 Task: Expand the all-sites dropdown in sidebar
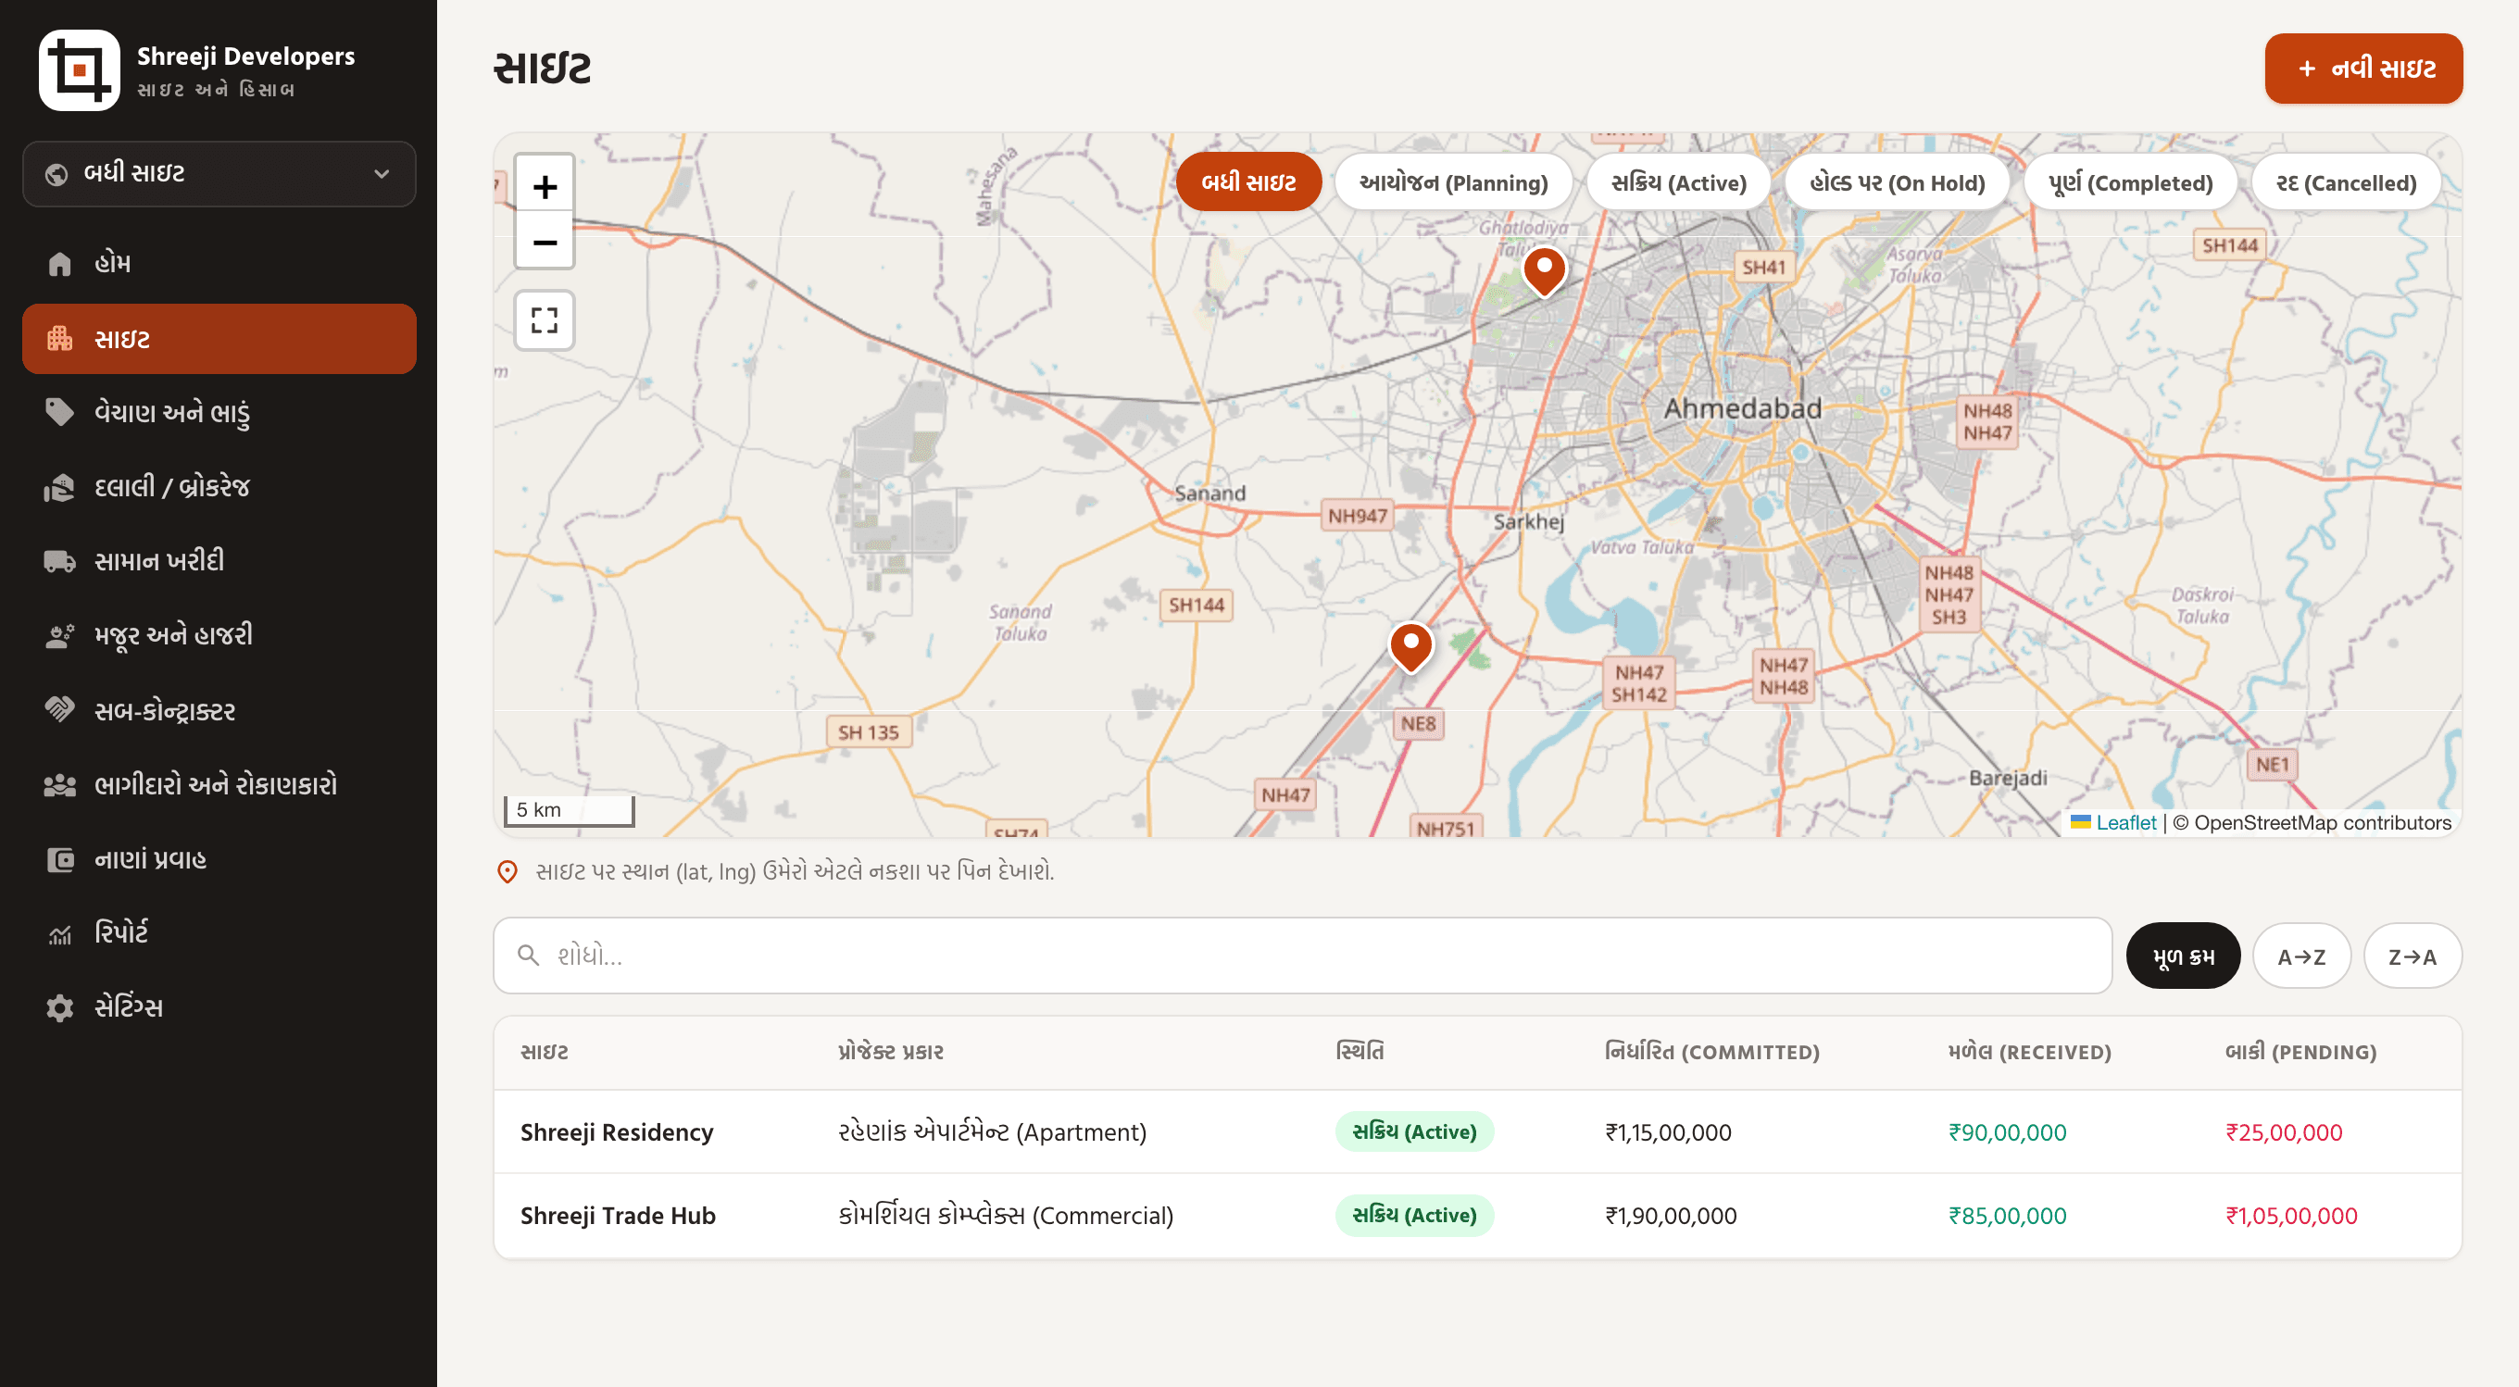(x=219, y=174)
